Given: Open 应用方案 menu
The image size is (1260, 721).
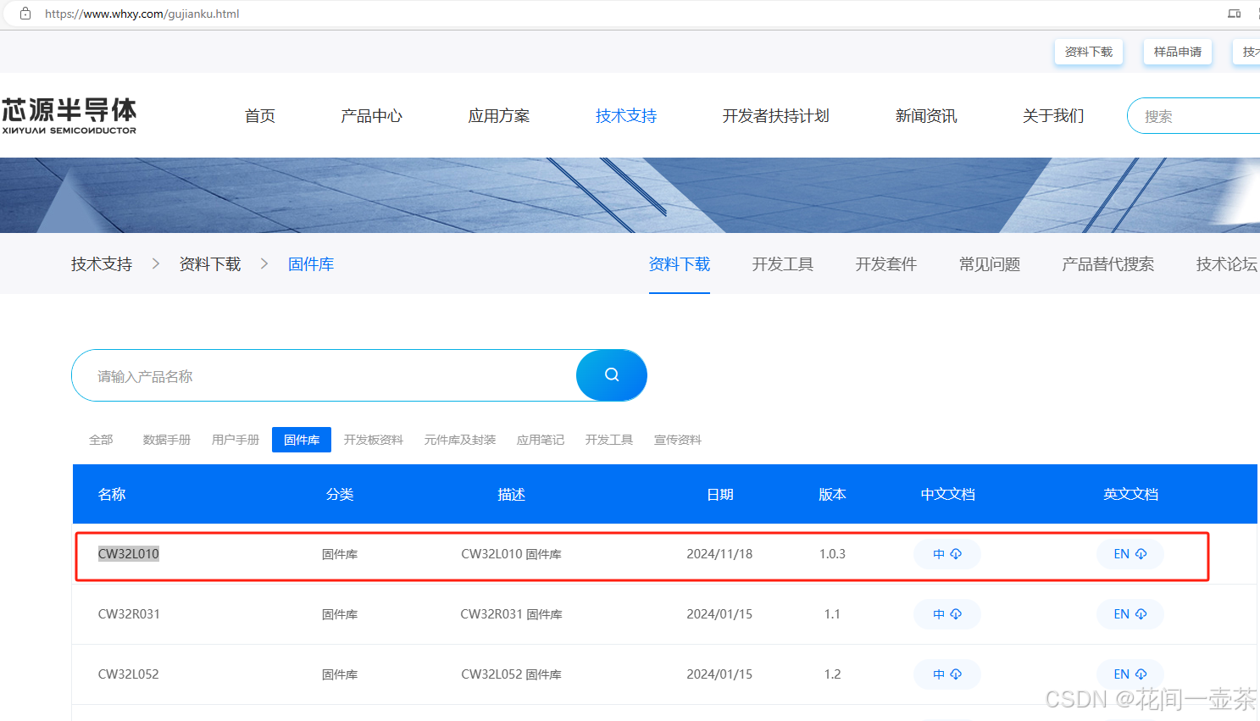Looking at the screenshot, I should point(499,116).
